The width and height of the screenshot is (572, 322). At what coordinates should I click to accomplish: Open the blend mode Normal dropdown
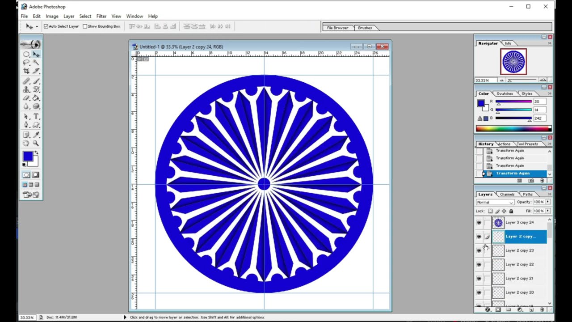tap(495, 202)
